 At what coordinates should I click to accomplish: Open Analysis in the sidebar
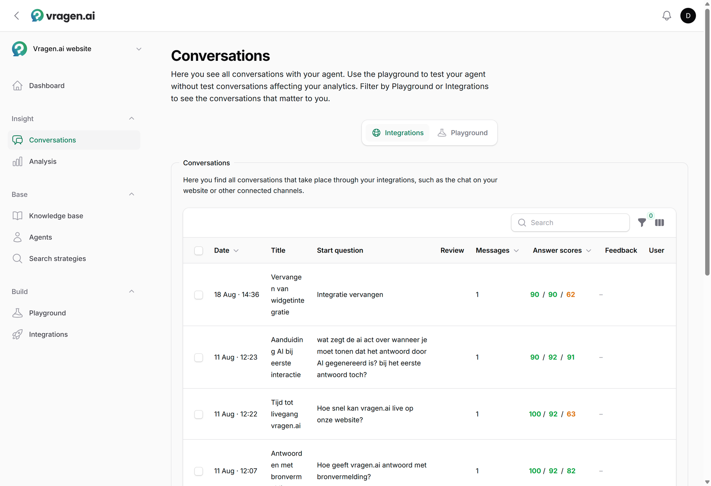(74, 162)
